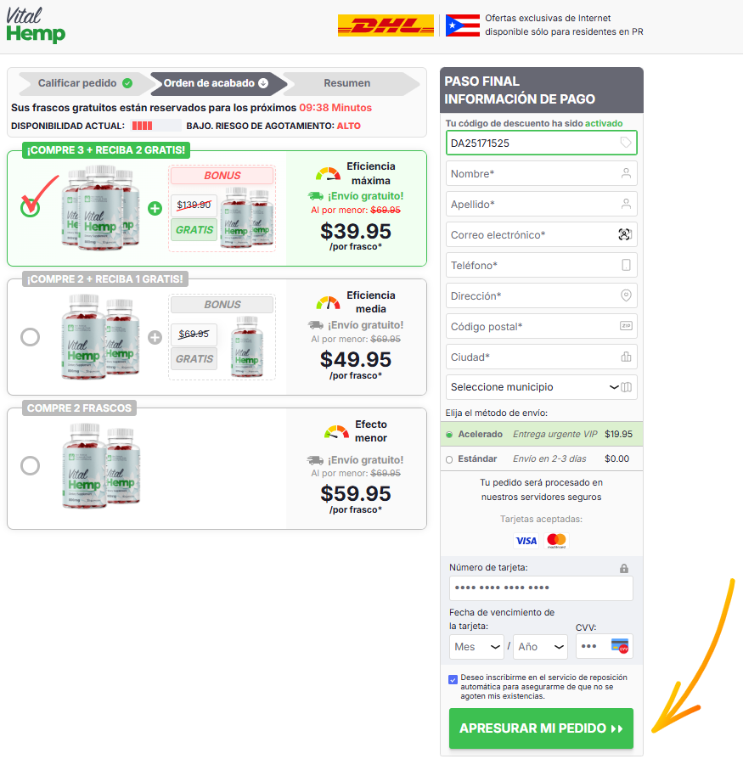Expand the Mes expiration dropdown
This screenshot has width=743, height=759.
pos(476,647)
